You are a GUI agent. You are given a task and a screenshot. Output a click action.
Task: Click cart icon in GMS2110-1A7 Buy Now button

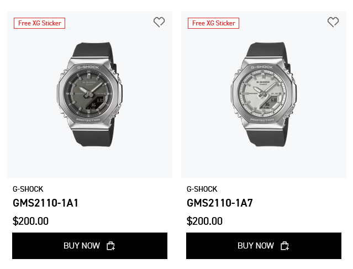pos(284,246)
